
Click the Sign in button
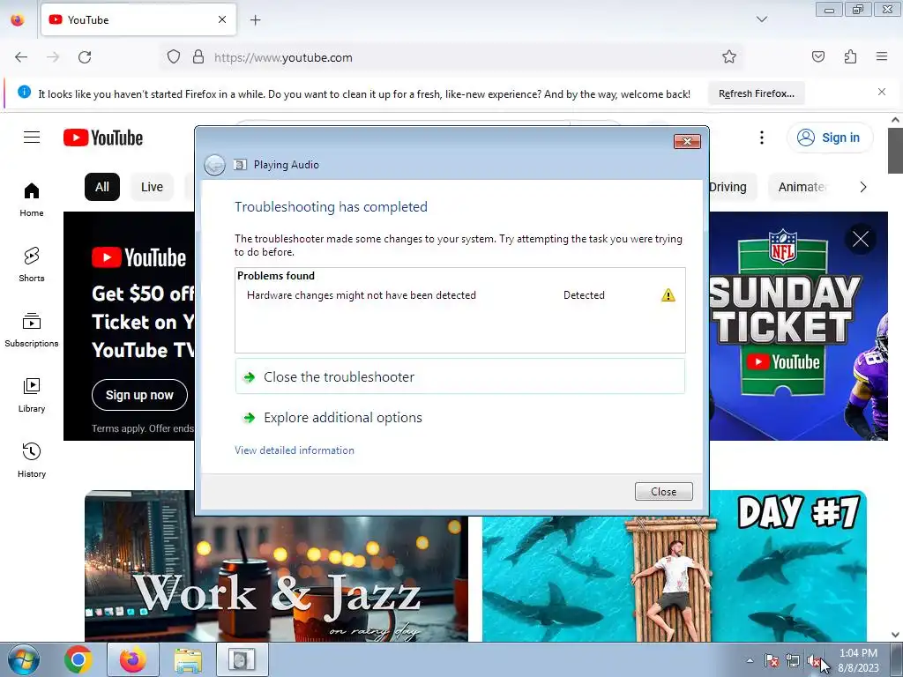[x=829, y=138]
